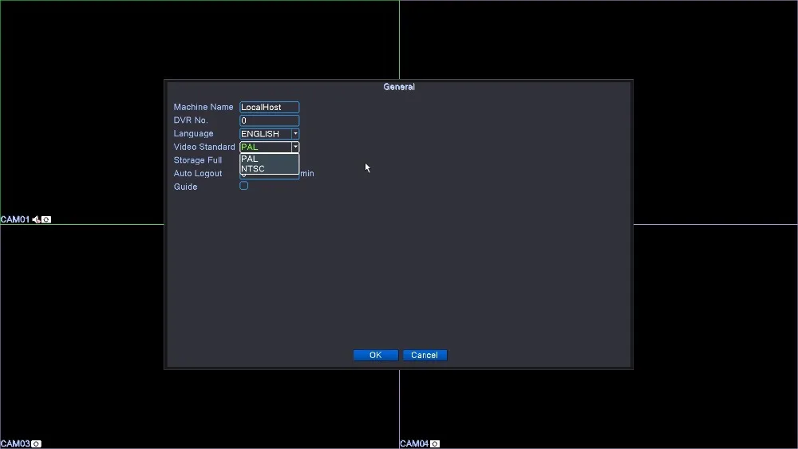The image size is (798, 449).
Task: Click the CAM04 status icon
Action: coord(435,444)
